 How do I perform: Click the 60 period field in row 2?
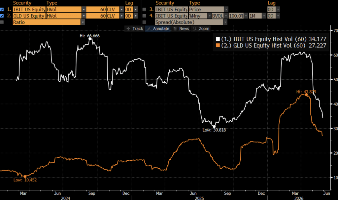[x=96, y=16]
